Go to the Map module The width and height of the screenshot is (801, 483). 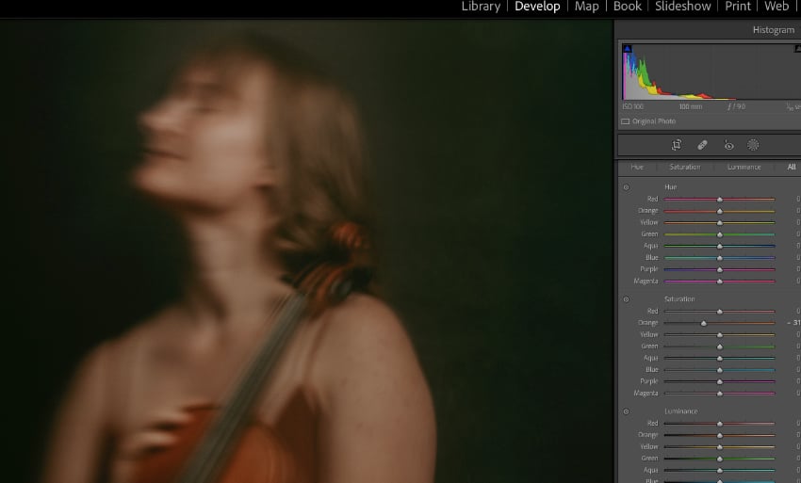point(586,7)
